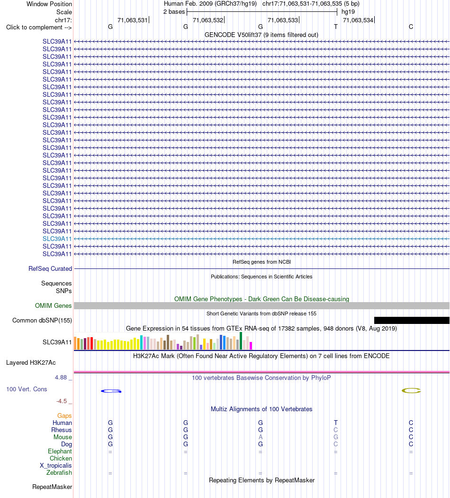Image resolution: width=450 pixels, height=498 pixels.
Task: Click the Mouse alignment row label
Action: pyautogui.click(x=63, y=437)
